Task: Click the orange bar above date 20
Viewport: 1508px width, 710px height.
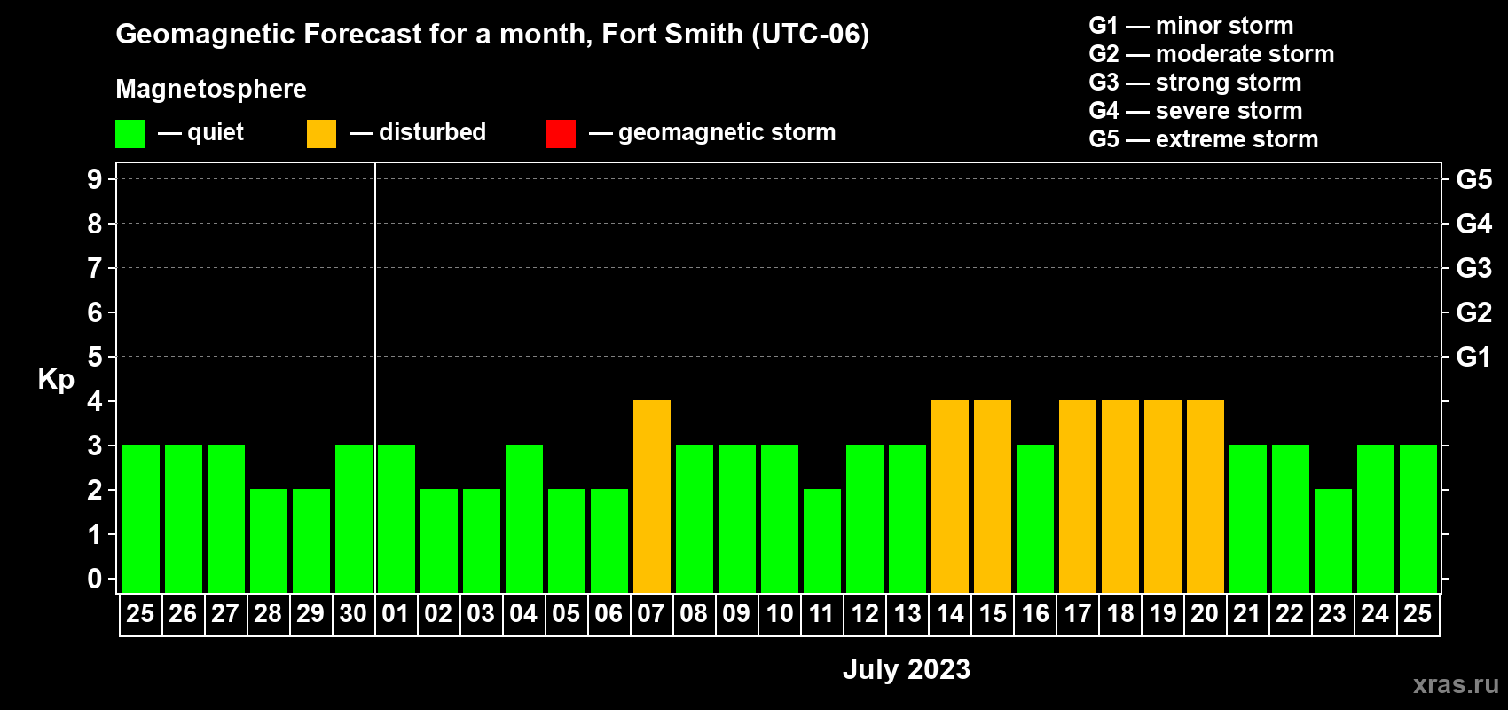Action: (x=1206, y=496)
